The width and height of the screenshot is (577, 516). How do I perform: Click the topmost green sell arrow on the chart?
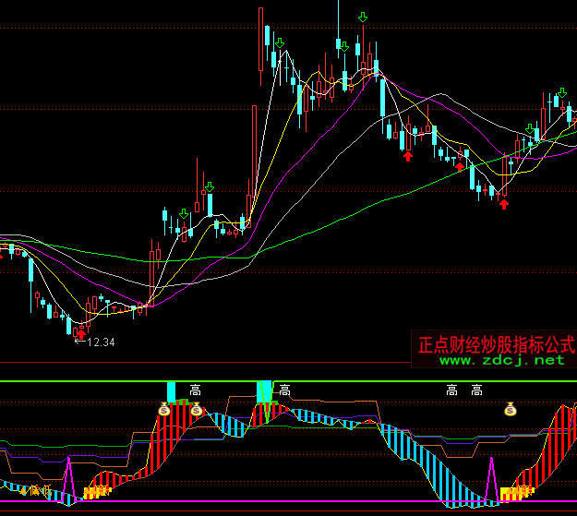point(363,18)
